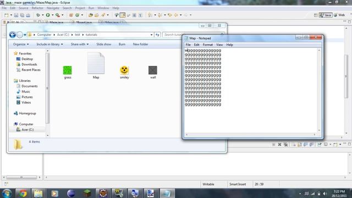Click Computer in Explorer address path
This screenshot has width=352, height=198.
click(44, 35)
